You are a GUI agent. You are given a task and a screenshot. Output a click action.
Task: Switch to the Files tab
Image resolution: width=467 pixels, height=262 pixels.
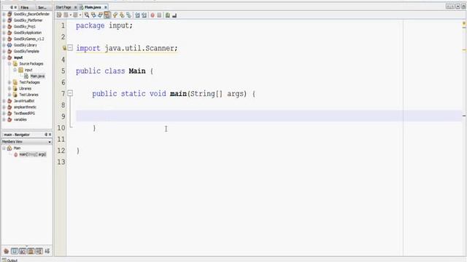[25, 7]
